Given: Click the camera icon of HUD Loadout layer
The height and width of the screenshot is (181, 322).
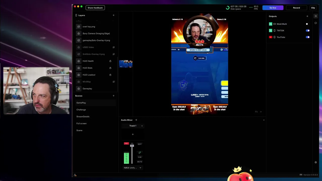Looking at the screenshot, I should pos(79,75).
